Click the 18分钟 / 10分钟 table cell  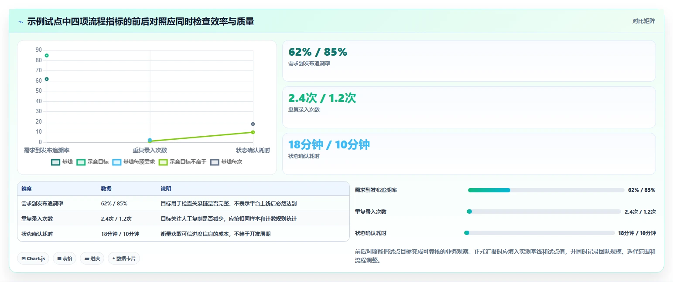[120, 234]
